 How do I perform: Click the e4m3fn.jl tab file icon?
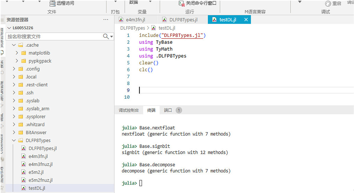121,19
